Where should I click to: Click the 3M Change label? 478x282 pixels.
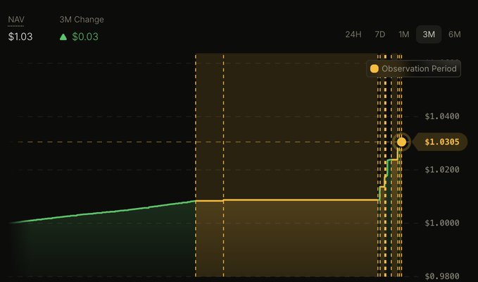[x=82, y=20]
